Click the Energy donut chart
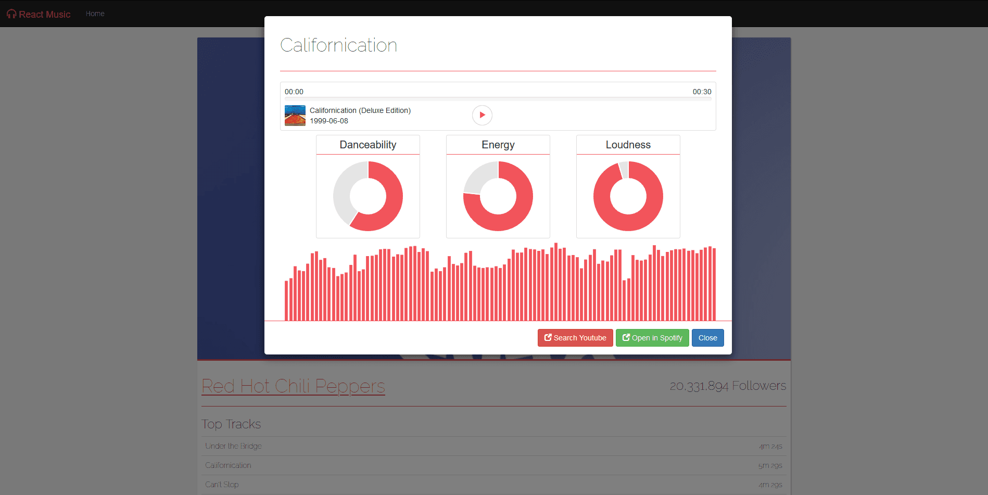 (498, 196)
